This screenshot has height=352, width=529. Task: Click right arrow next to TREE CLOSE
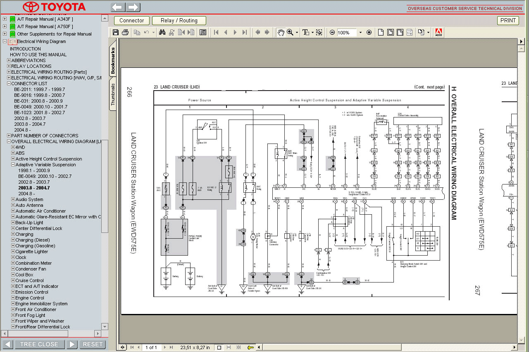pos(72,344)
